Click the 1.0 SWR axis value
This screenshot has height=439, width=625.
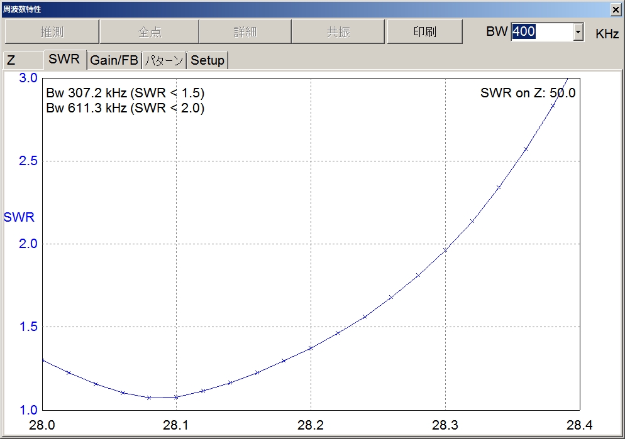coord(28,409)
